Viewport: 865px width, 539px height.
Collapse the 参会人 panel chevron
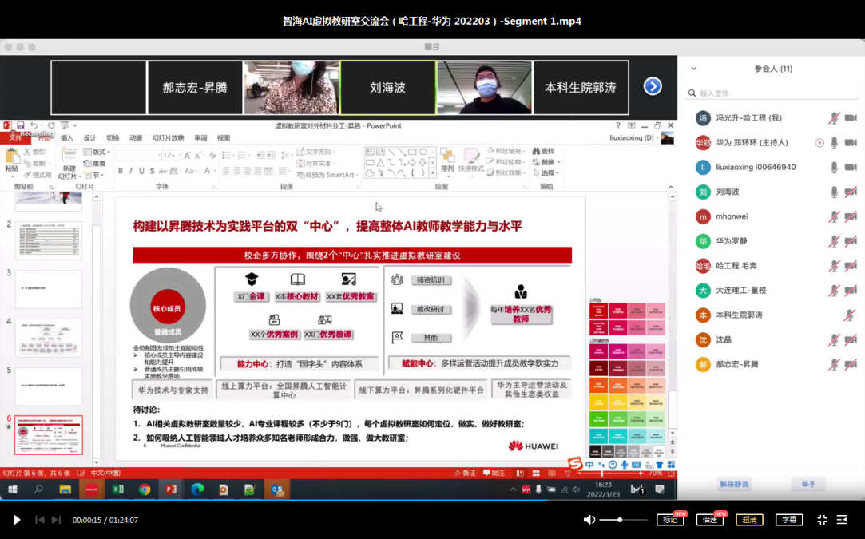[693, 69]
